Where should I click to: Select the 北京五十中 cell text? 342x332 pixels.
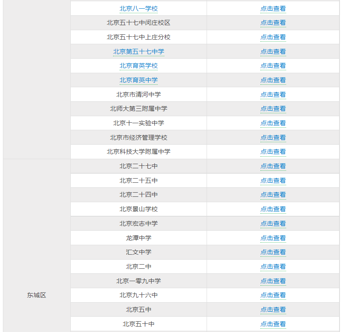139,324
